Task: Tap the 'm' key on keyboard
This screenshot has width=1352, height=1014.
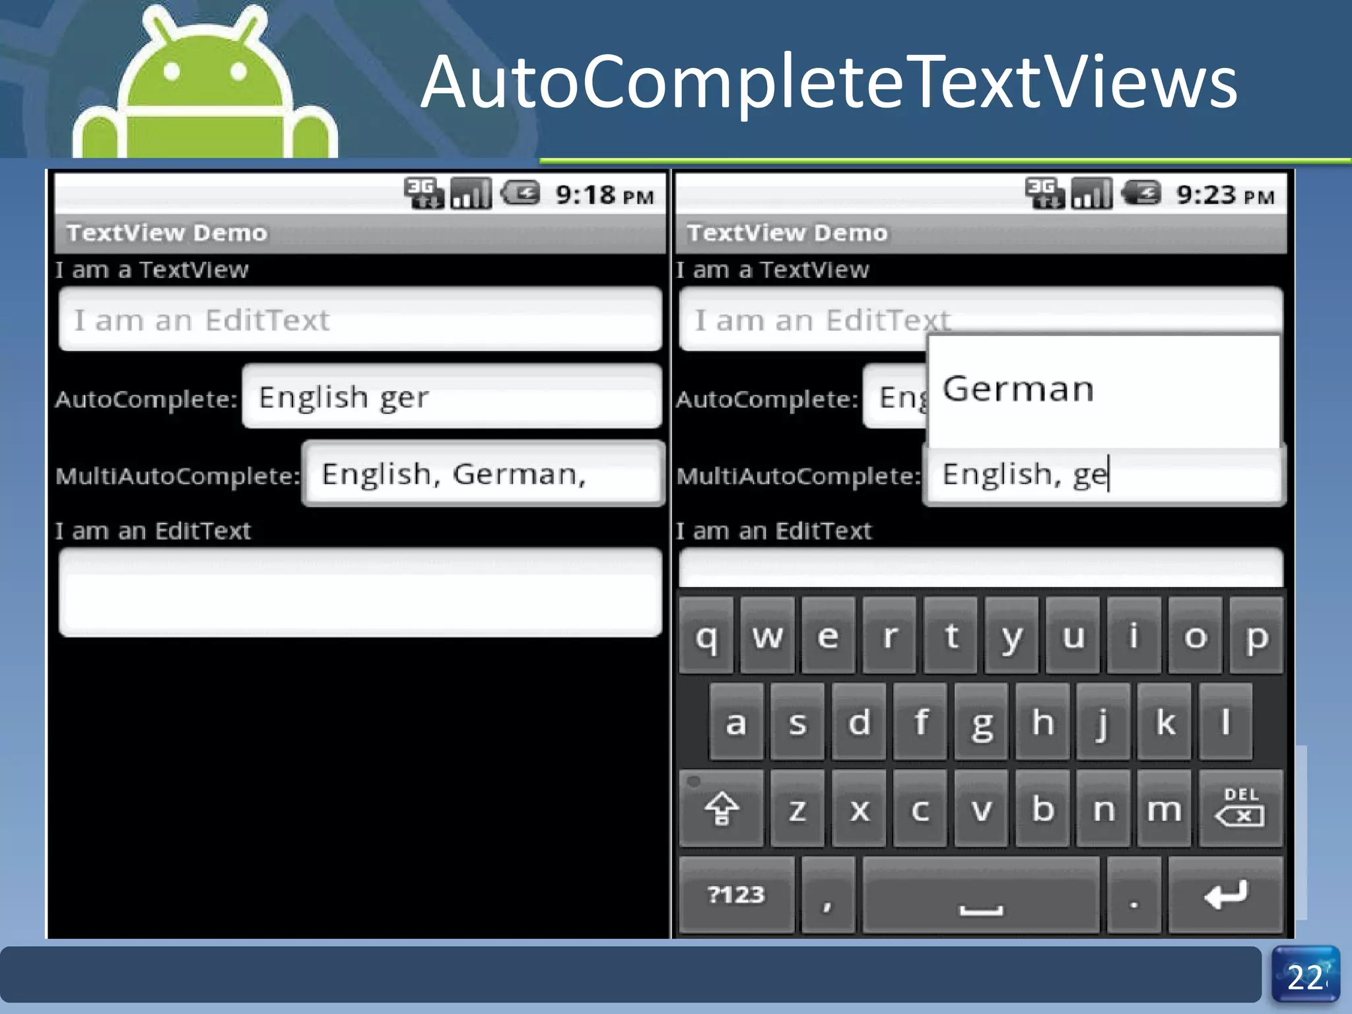Action: pos(1165,808)
